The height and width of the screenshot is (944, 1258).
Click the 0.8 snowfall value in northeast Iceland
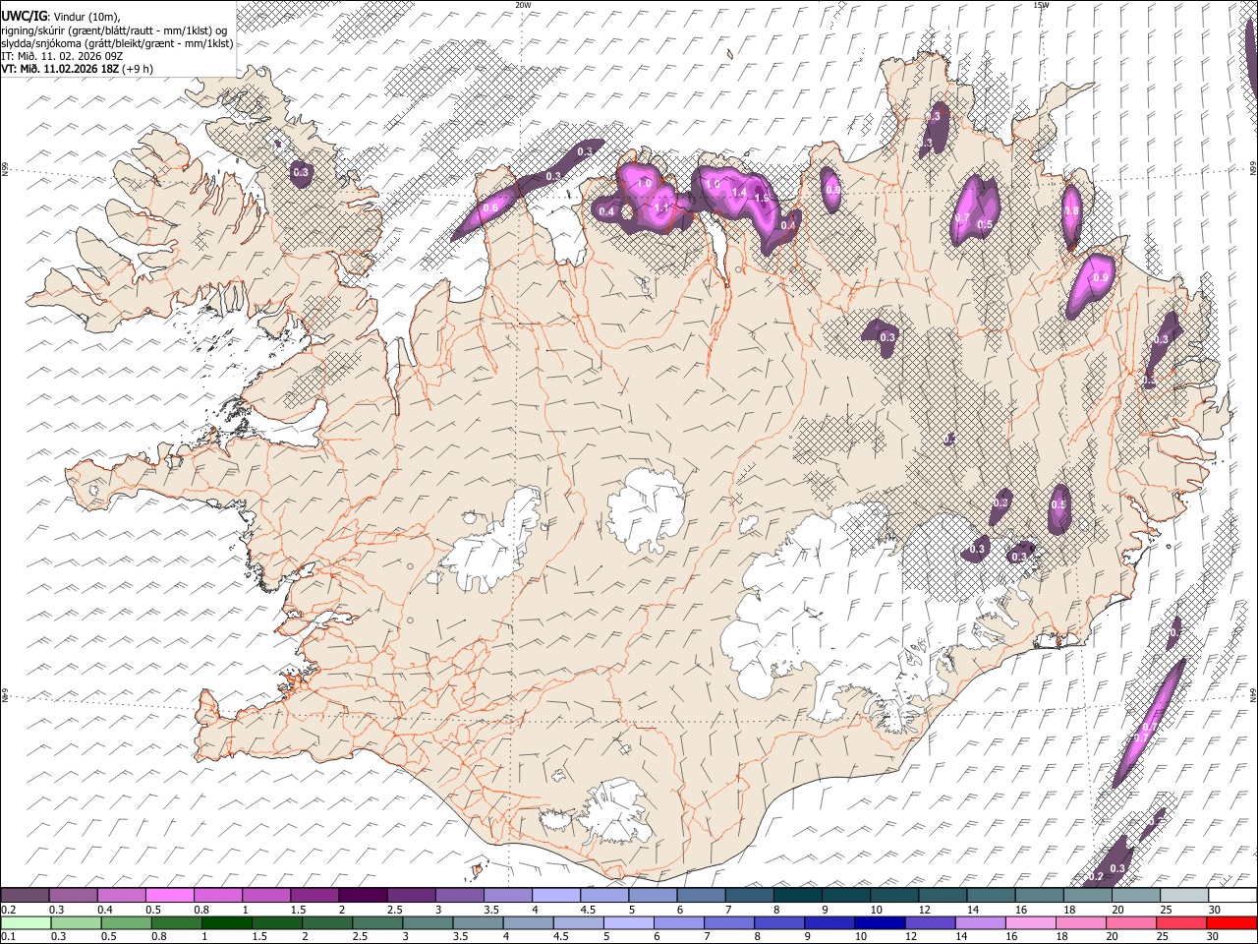1071,210
